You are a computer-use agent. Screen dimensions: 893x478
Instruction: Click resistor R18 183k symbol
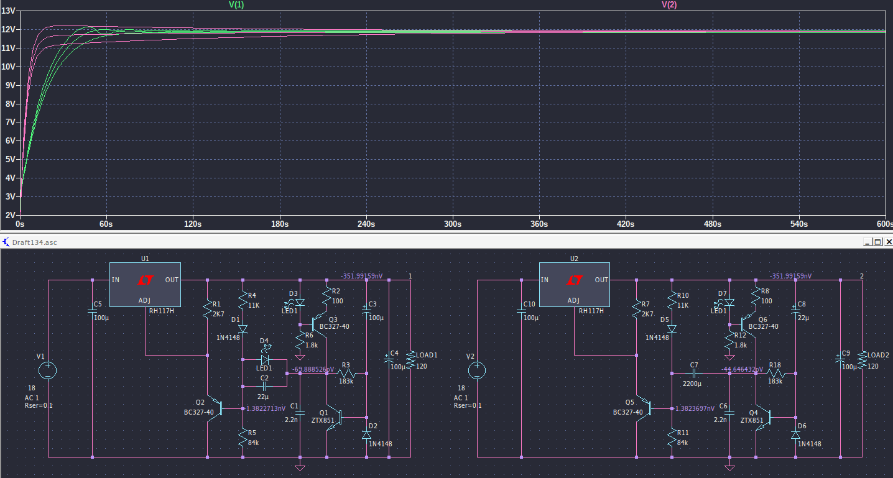[x=776, y=374]
